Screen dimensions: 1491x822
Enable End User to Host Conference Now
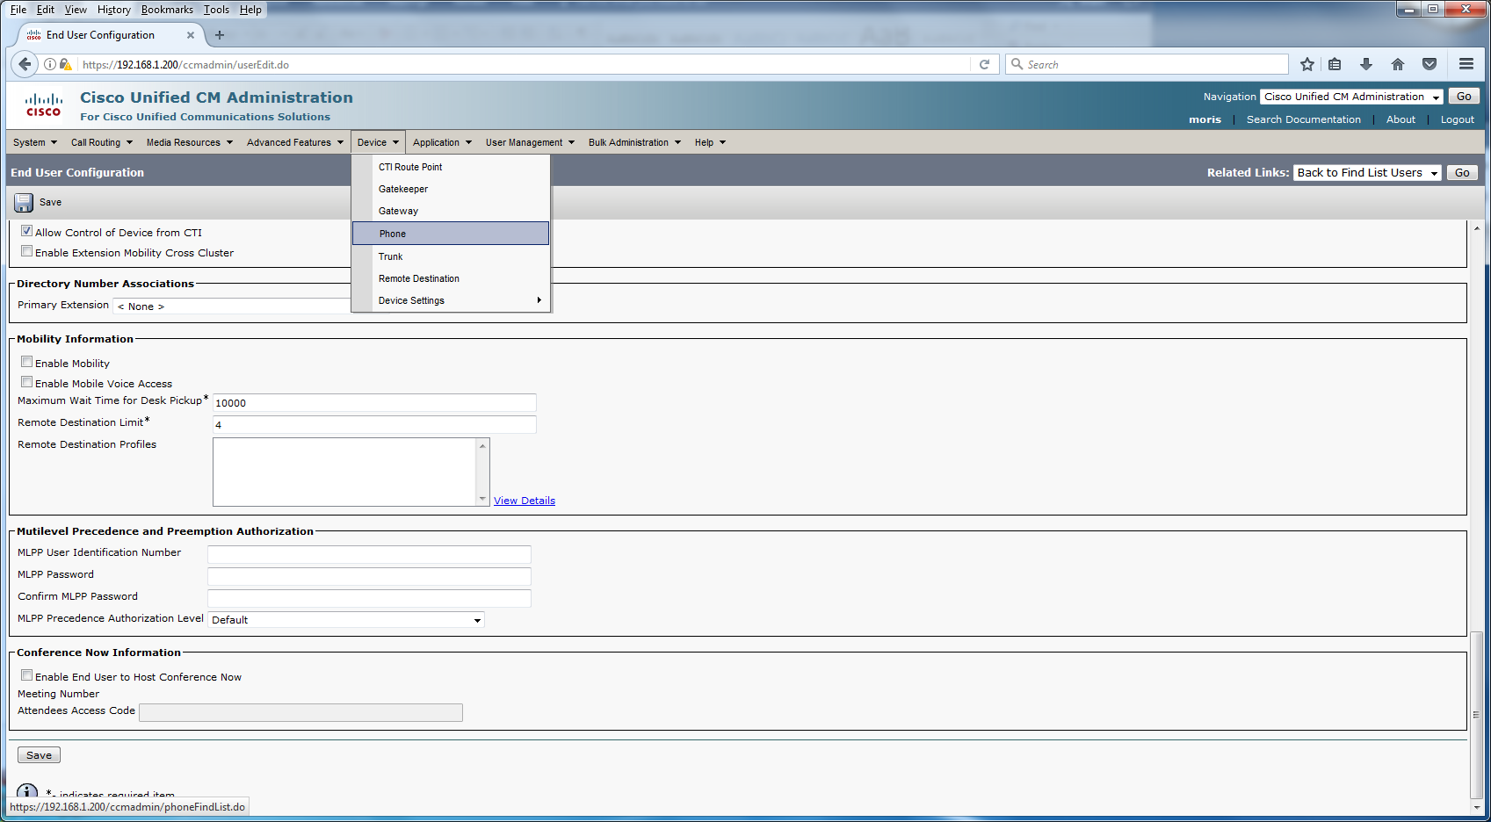point(27,675)
